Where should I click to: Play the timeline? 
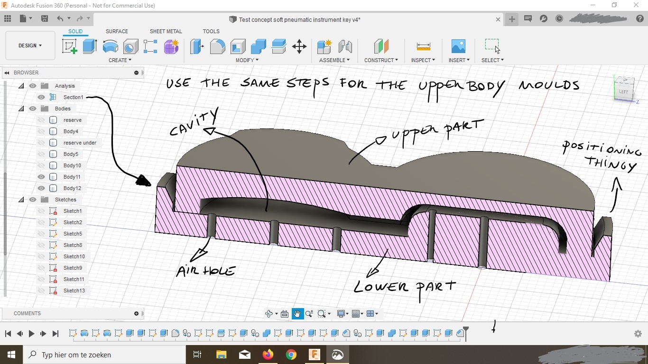click(31, 334)
